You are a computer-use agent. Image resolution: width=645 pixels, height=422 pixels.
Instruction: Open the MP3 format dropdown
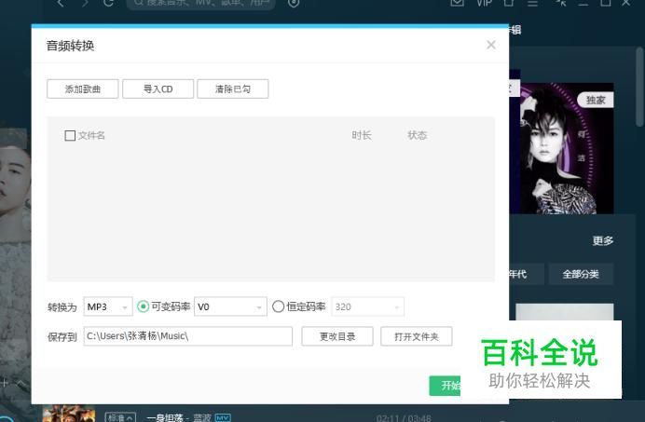pos(108,306)
